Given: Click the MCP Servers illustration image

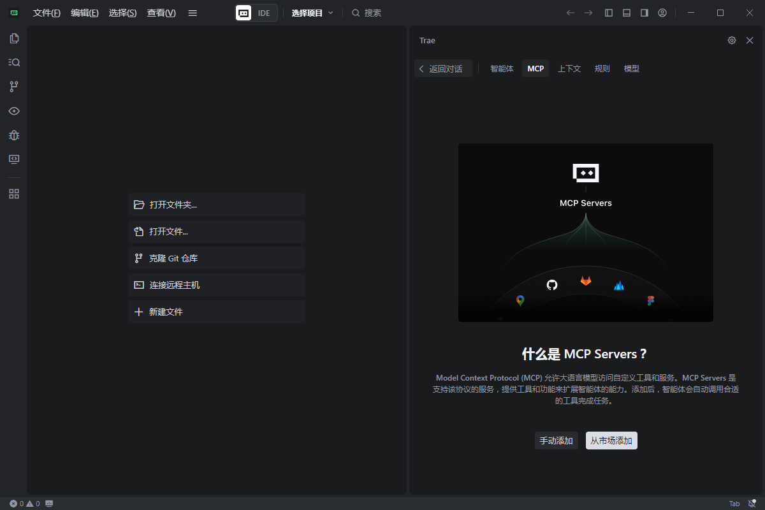Looking at the screenshot, I should [x=586, y=233].
